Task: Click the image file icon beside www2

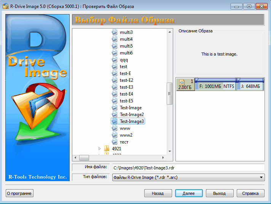Action: [x=115, y=135]
